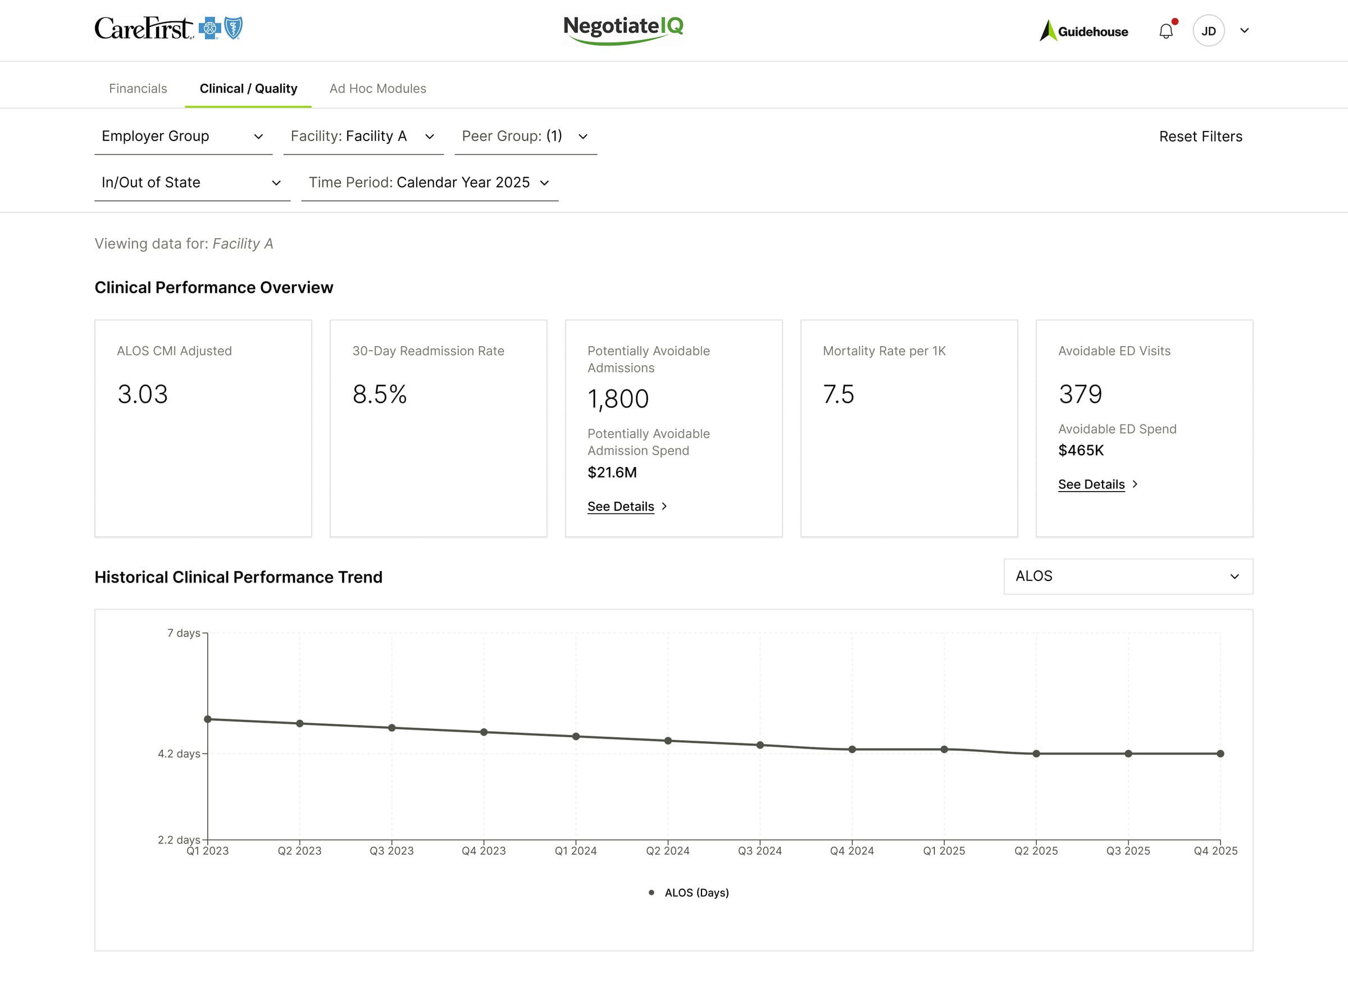Open the Guidehouse logo link

[x=1084, y=30]
